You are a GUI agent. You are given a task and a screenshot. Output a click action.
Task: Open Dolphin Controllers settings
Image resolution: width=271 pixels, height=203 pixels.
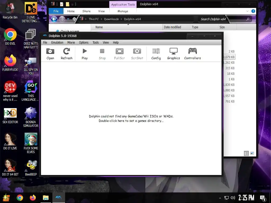[192, 54]
